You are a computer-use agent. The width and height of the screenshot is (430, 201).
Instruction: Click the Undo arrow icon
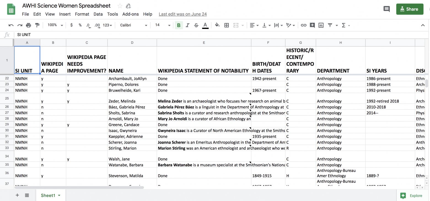(11, 25)
